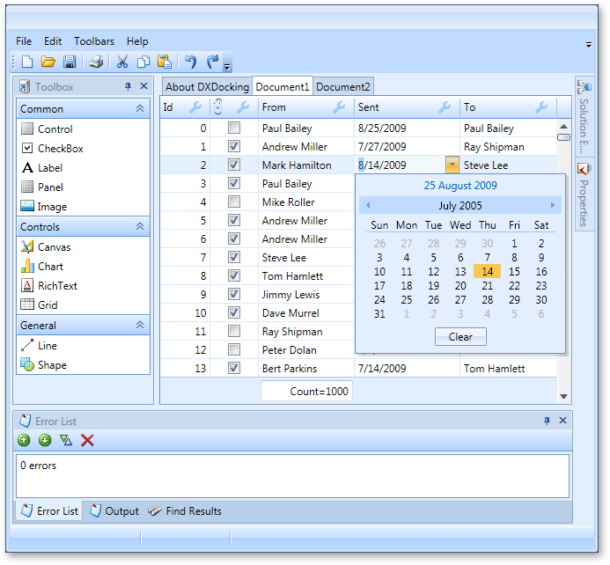Click the Cut scissors icon
The width and height of the screenshot is (610, 565).
pos(122,62)
